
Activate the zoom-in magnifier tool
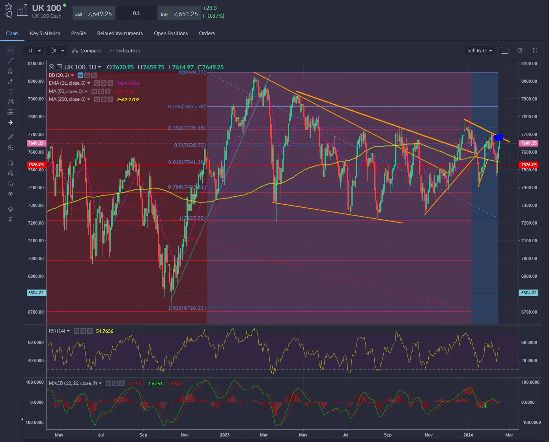(11, 148)
